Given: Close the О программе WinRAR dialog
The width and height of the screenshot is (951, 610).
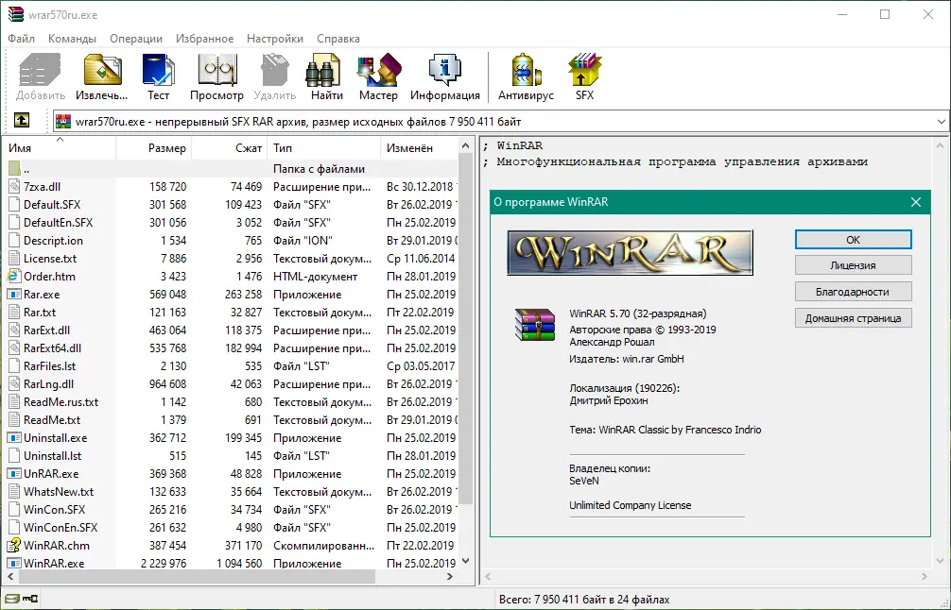Looking at the screenshot, I should coord(916,202).
